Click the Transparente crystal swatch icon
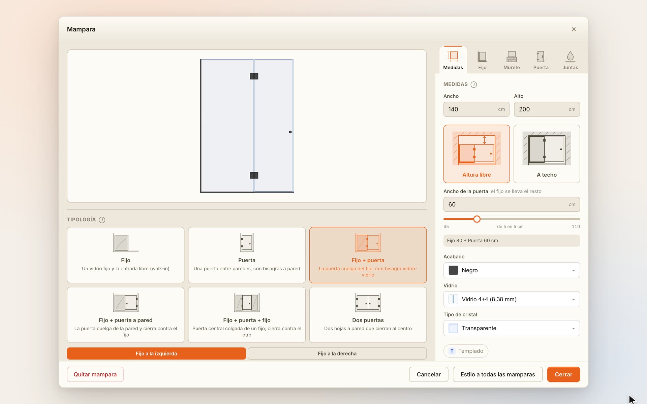The height and width of the screenshot is (404, 647). [x=453, y=328]
